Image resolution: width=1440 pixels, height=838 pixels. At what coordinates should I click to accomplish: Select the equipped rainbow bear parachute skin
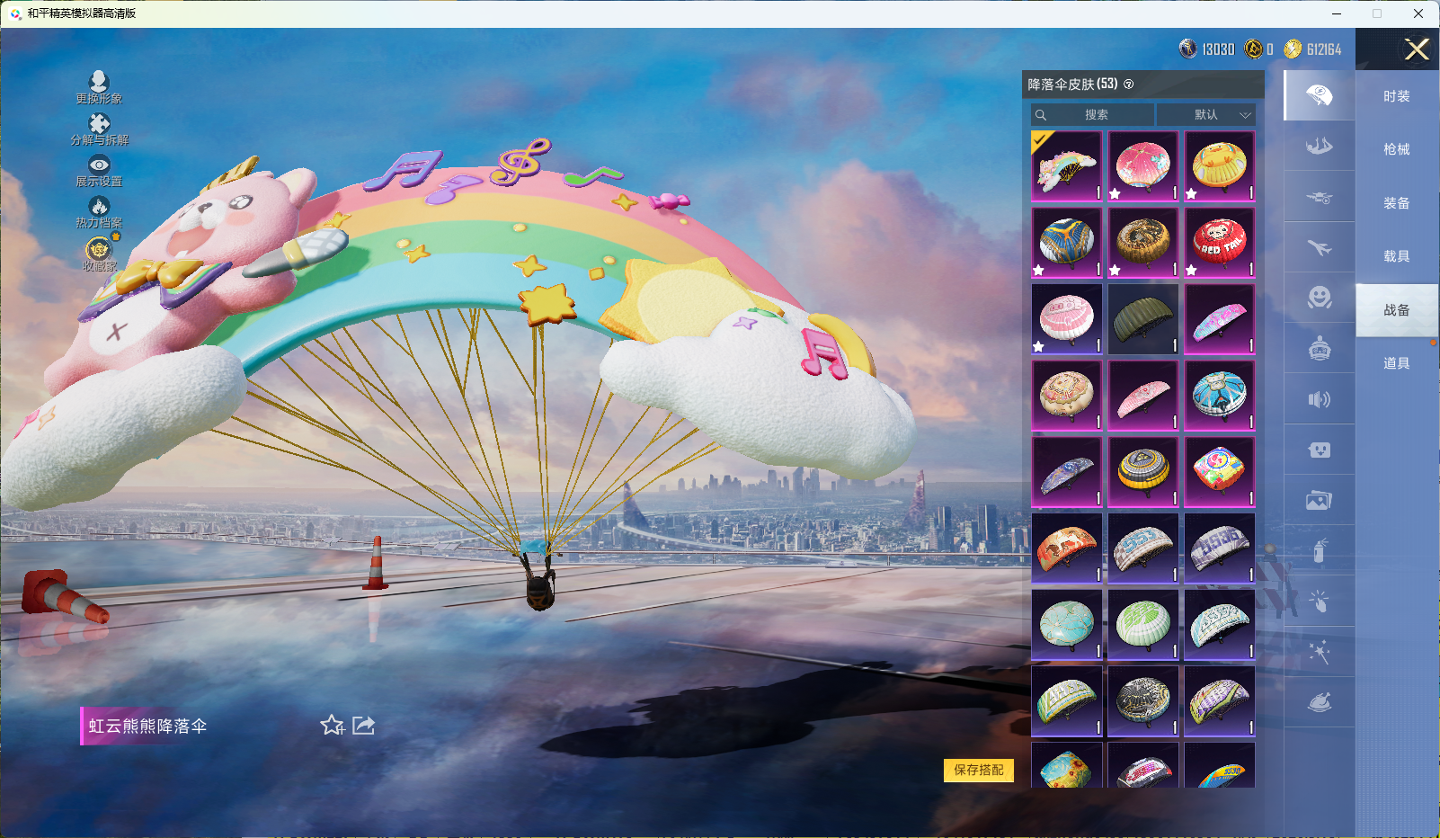(1066, 166)
